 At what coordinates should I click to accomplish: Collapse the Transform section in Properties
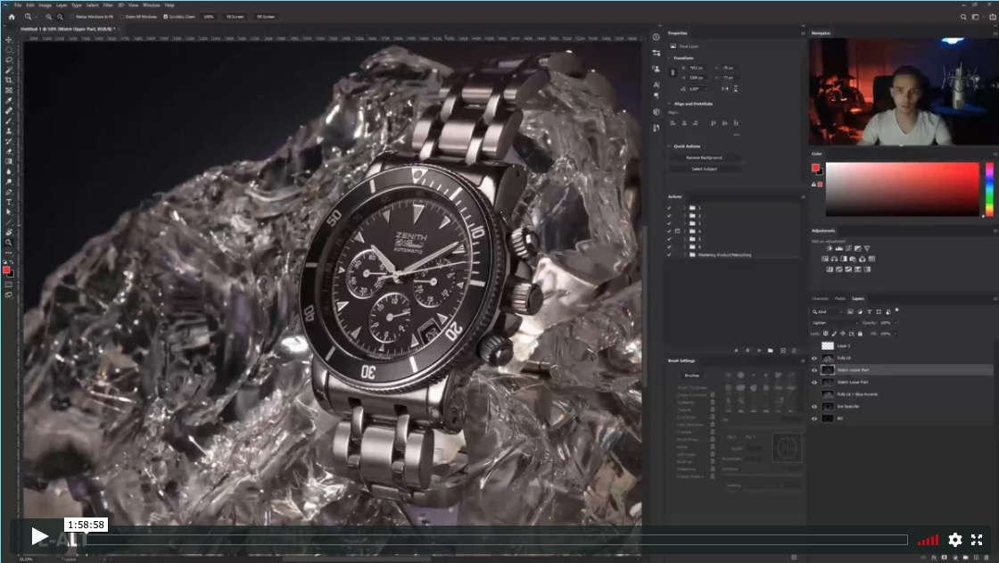[670, 58]
